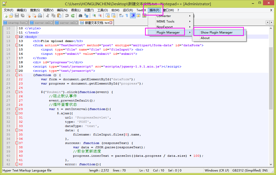276x175 pixels.
Task: Save the current file with floppy icon
Action: click(17, 16)
